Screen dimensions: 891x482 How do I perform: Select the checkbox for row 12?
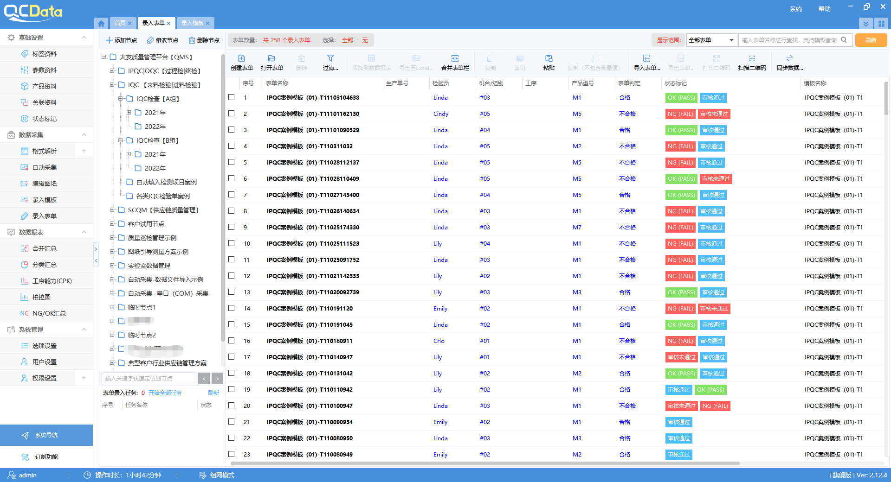point(232,276)
